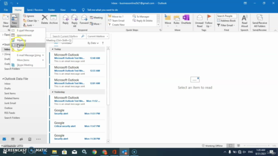Switch to the Tasks view icon
Viewport: 278px width, 156px height.
pyautogui.click(x=30, y=139)
